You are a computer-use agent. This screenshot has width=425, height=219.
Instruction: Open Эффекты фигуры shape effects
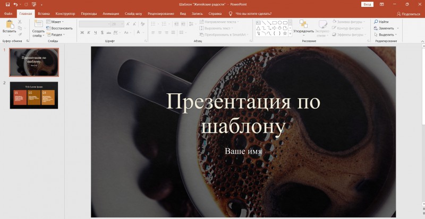(x=348, y=34)
